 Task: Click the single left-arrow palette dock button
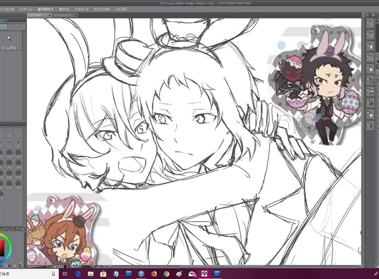367,15
